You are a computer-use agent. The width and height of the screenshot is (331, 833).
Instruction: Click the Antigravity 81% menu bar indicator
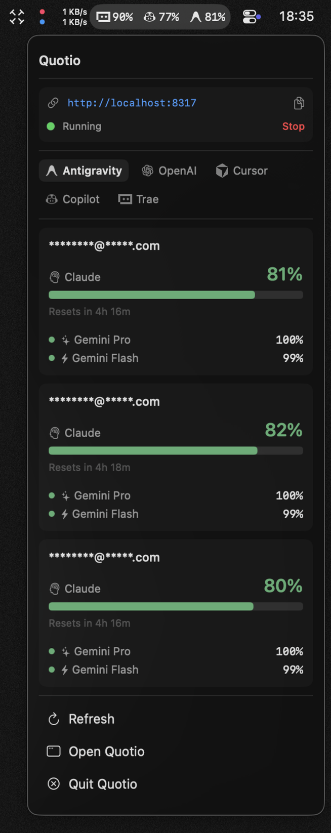click(x=208, y=17)
